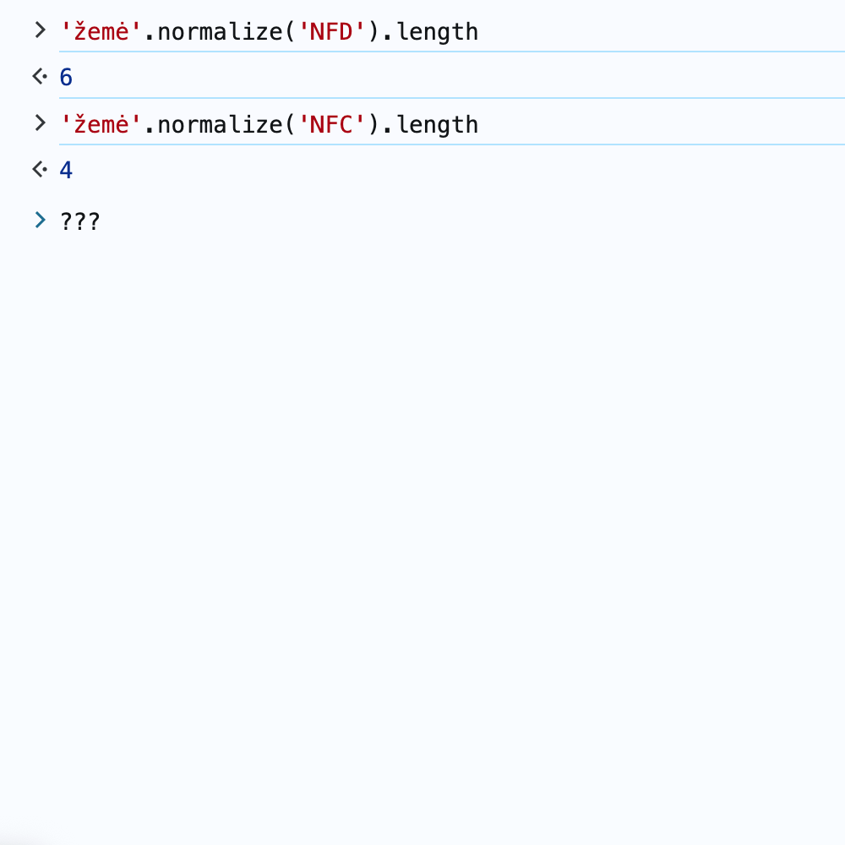
Task: Select the red 'NFC' string literal
Action: pos(332,123)
